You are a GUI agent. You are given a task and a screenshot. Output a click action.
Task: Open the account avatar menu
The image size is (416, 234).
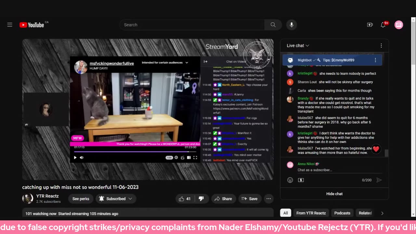[399, 25]
